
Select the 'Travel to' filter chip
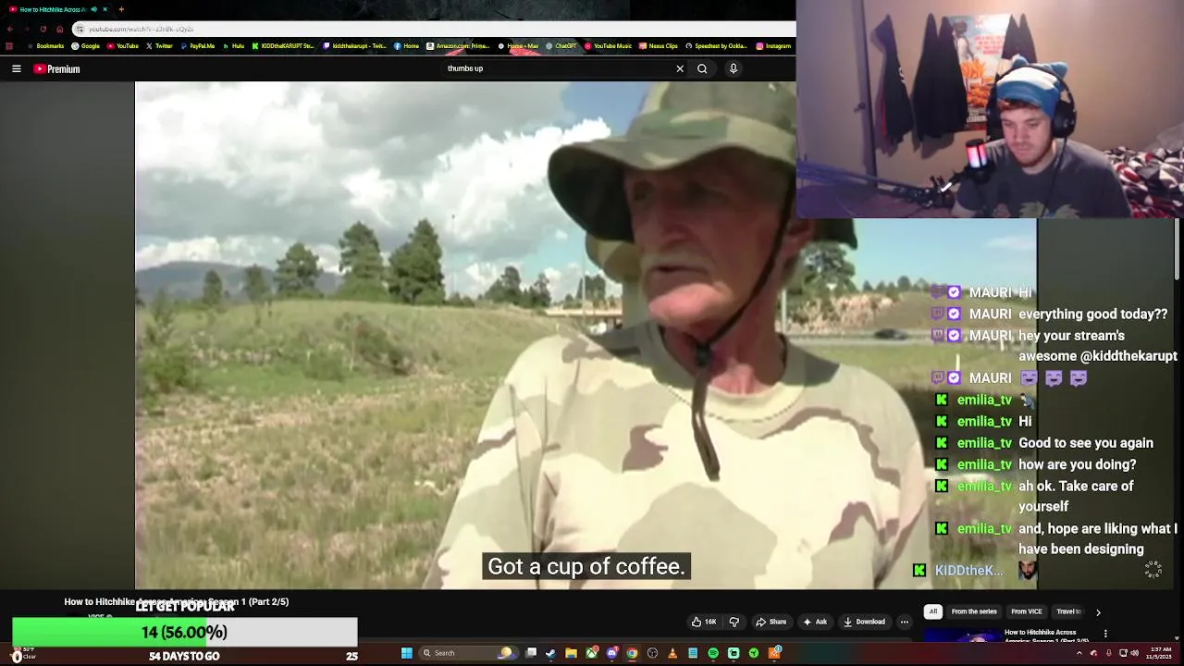point(1069,611)
